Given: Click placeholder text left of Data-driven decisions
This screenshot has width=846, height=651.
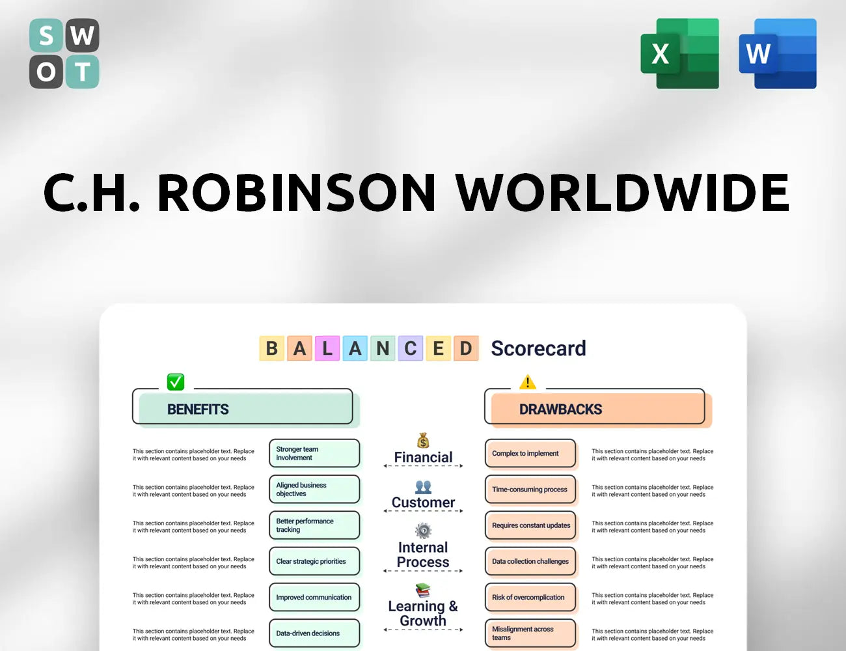Looking at the screenshot, I should (193, 635).
